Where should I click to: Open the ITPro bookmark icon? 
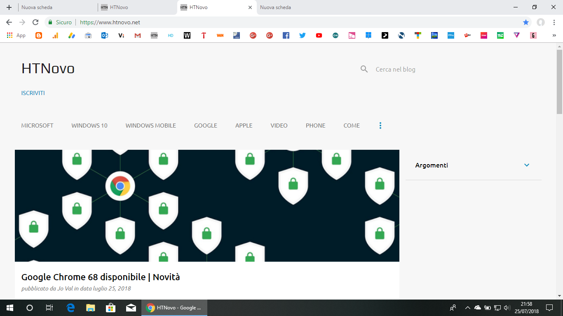pyautogui.click(x=451, y=35)
